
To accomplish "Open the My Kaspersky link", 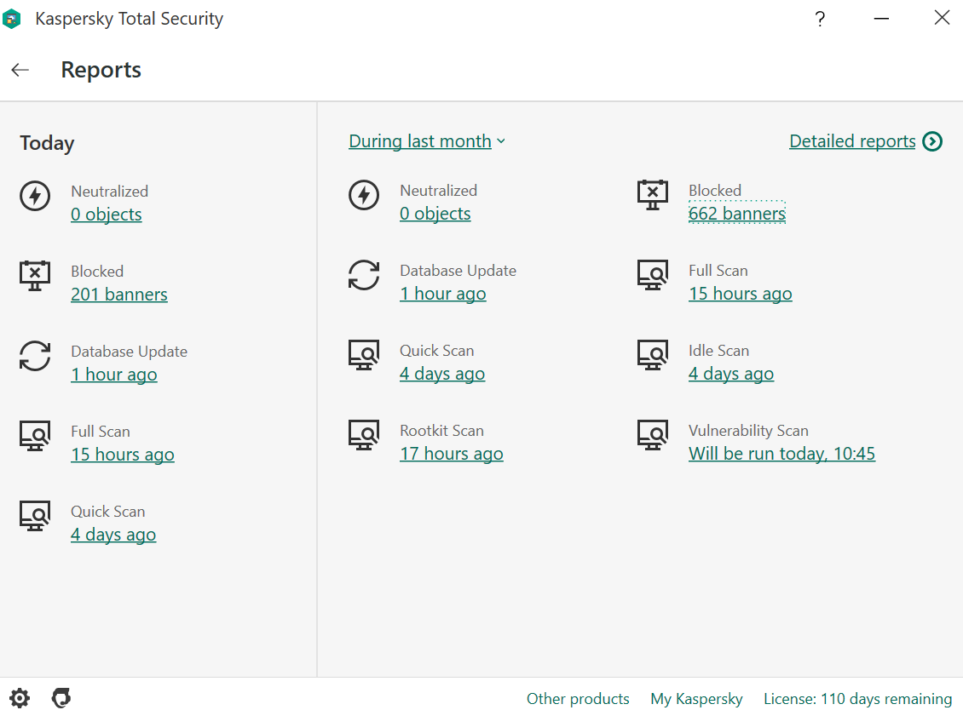I will coord(696,699).
